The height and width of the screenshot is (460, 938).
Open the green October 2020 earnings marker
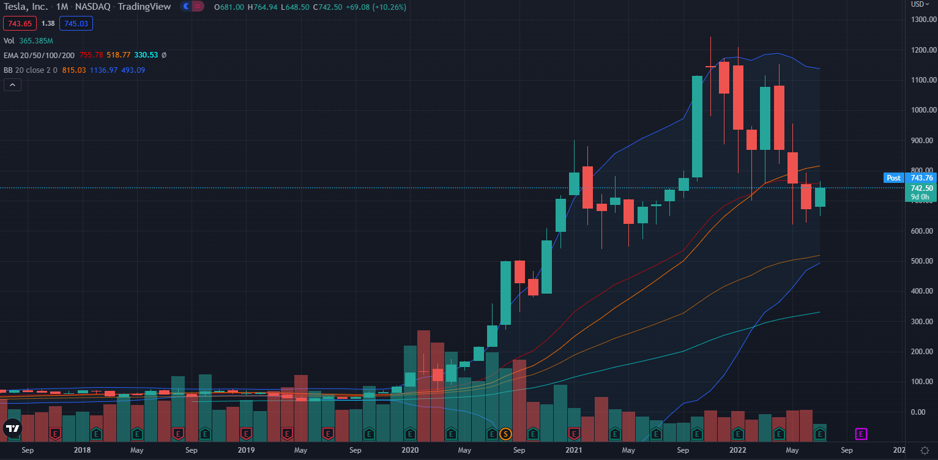(x=533, y=434)
